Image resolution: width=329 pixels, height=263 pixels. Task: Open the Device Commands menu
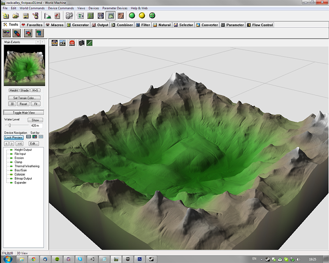click(60, 8)
